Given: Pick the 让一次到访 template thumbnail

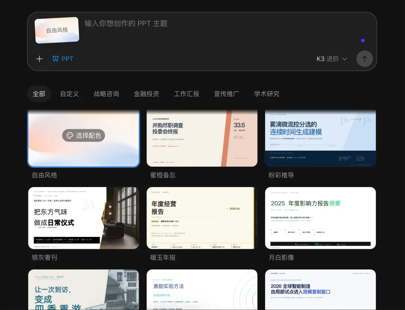Looking at the screenshot, I should coord(84,290).
